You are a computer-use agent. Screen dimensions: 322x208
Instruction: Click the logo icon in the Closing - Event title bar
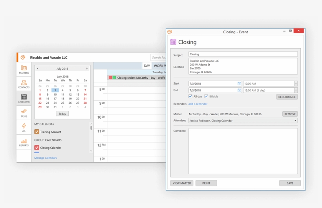pyautogui.click(x=170, y=32)
